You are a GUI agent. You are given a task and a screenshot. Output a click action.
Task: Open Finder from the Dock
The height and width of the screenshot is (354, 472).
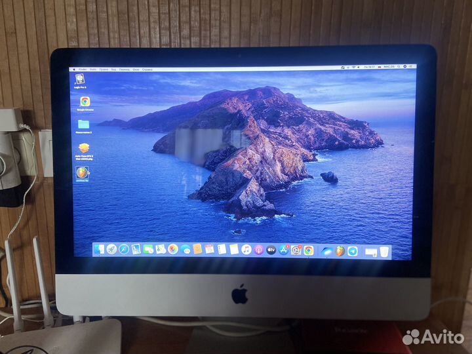[99, 249]
